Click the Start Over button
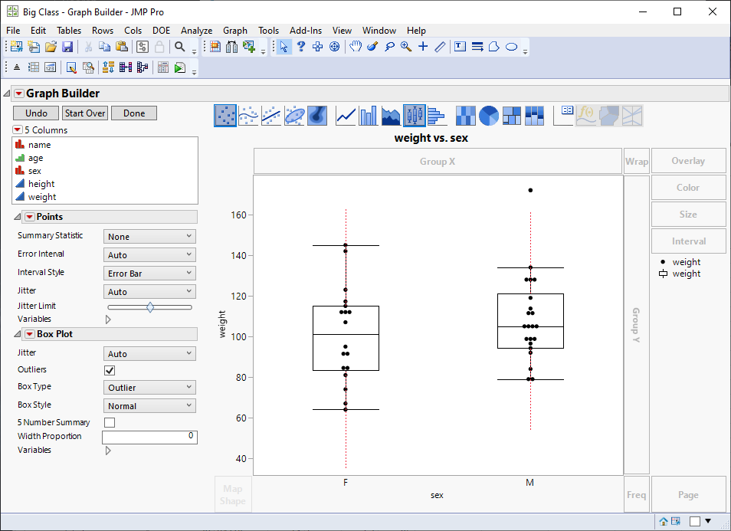 (x=84, y=113)
